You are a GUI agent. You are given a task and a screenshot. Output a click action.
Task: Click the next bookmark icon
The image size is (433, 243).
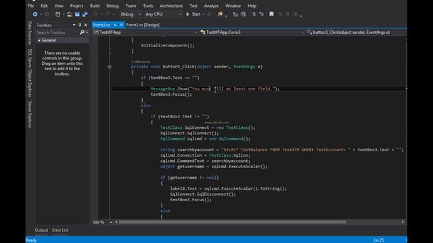pyautogui.click(x=287, y=14)
